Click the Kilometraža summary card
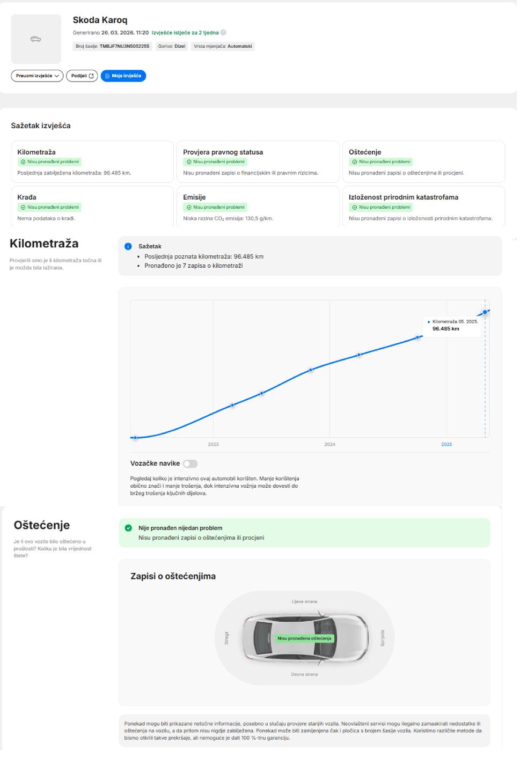The width and height of the screenshot is (520, 758). click(x=92, y=161)
